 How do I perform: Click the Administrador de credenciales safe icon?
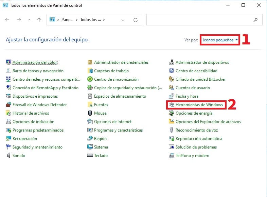click(x=90, y=62)
